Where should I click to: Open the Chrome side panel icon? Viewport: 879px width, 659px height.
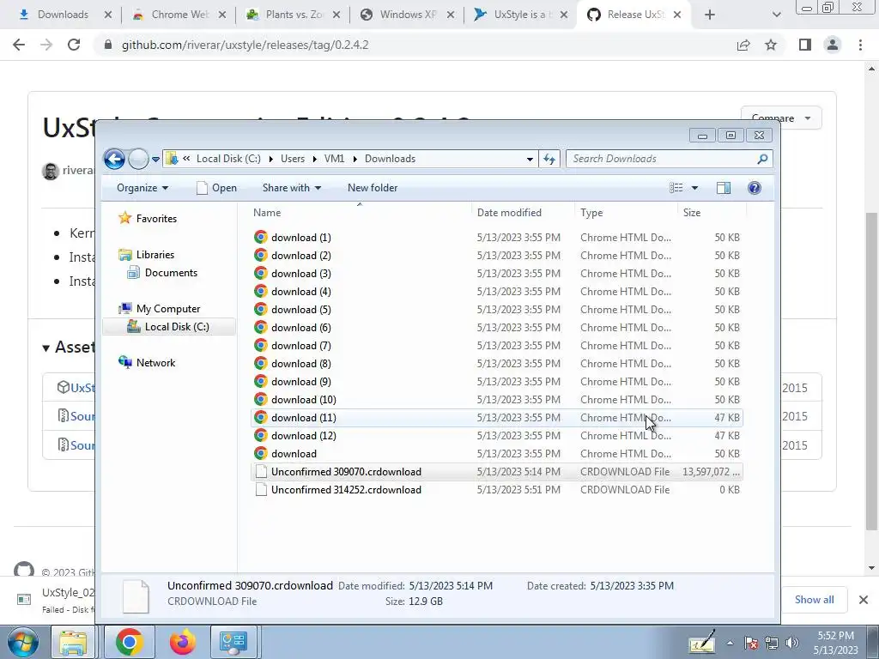point(805,45)
